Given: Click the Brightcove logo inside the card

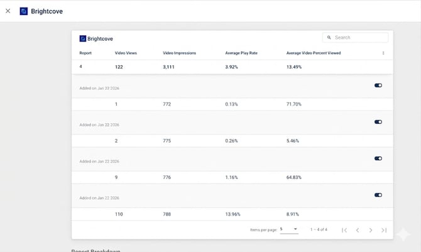Looking at the screenshot, I should point(83,38).
